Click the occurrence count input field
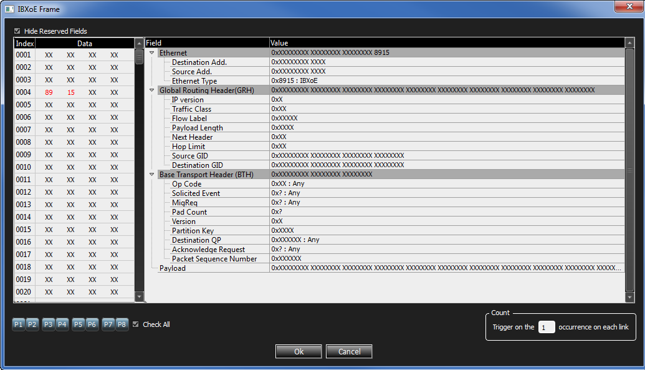This screenshot has width=645, height=370. (547, 327)
